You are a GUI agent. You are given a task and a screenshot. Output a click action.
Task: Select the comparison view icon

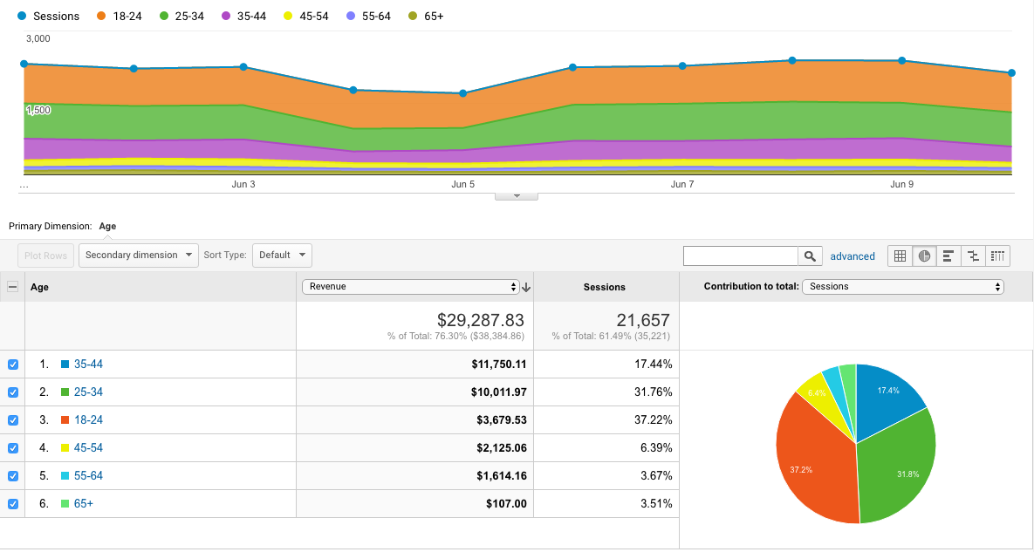pos(973,256)
